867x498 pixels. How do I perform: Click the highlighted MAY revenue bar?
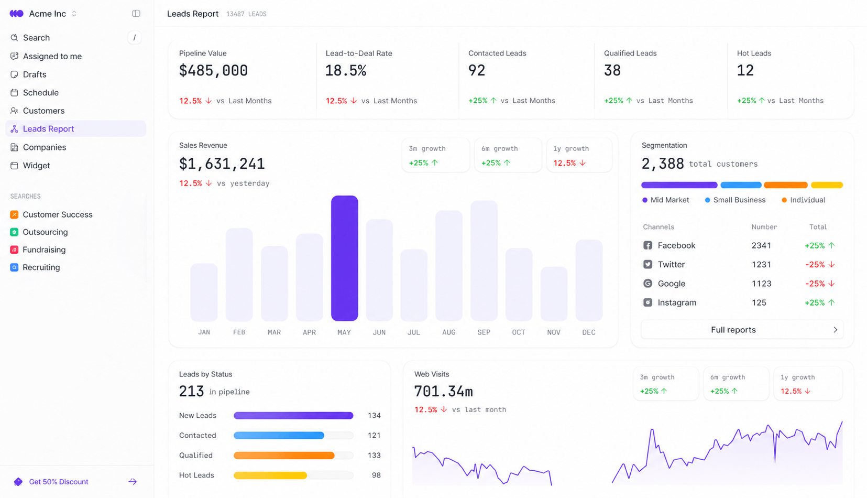[x=345, y=258]
